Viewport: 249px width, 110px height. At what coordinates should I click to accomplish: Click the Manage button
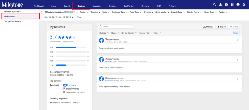[x=208, y=27]
